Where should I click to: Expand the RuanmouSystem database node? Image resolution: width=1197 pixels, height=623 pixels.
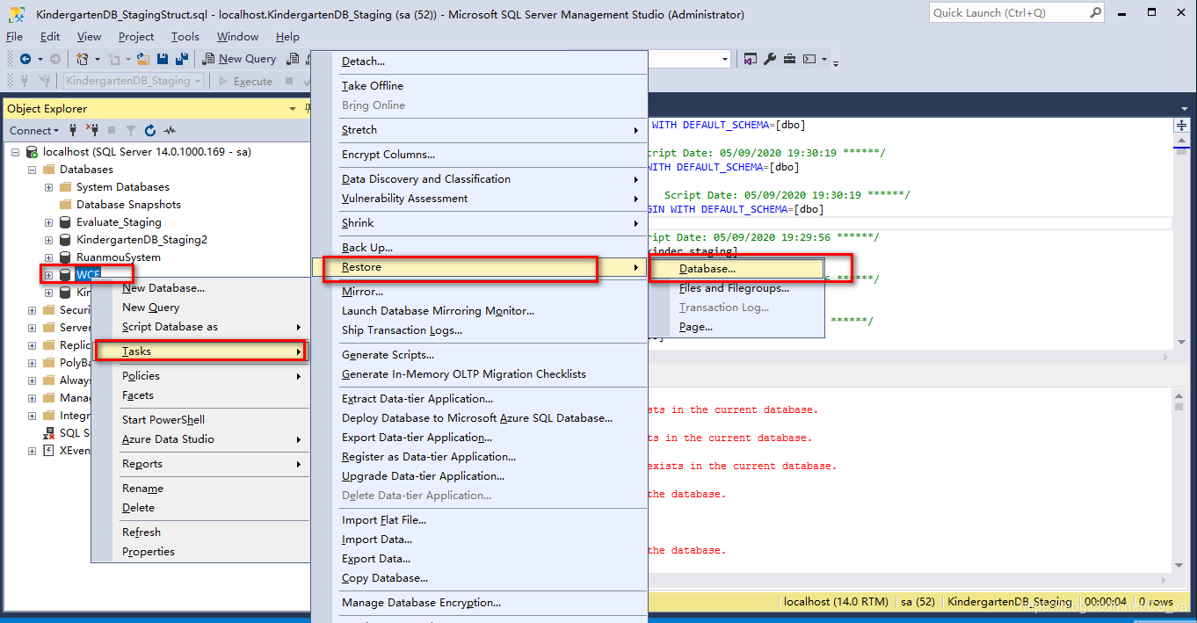pyautogui.click(x=49, y=257)
